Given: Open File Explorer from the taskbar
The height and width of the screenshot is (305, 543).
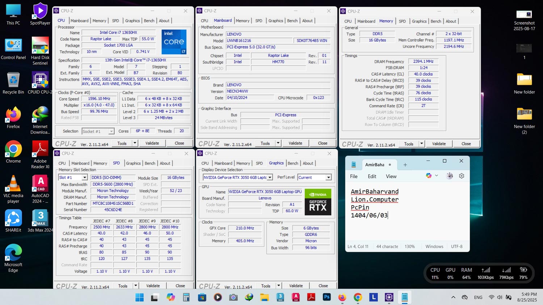Looking at the screenshot, I should tap(264, 297).
